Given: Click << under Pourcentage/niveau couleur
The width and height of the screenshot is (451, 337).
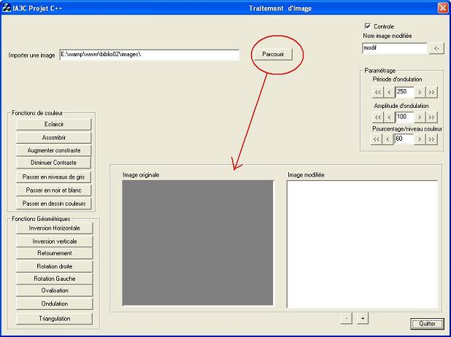Looking at the screenshot, I should (377, 139).
